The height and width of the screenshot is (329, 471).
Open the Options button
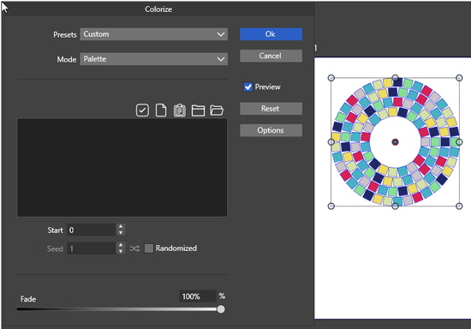pos(271,130)
